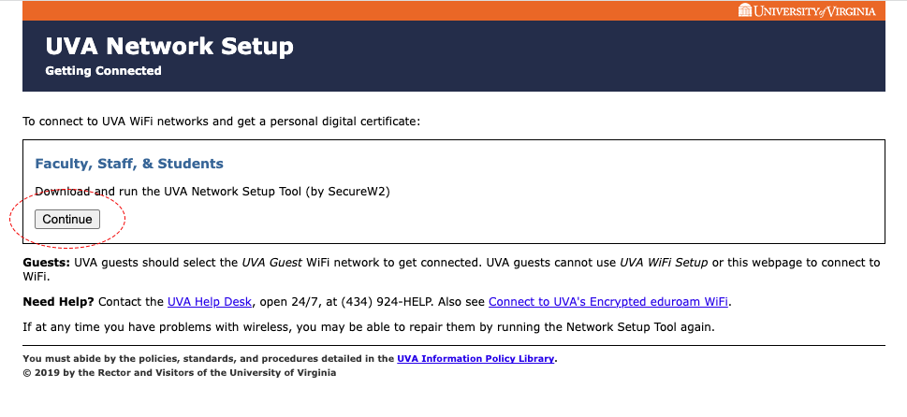Click the Continue button
The image size is (907, 417).
67,220
